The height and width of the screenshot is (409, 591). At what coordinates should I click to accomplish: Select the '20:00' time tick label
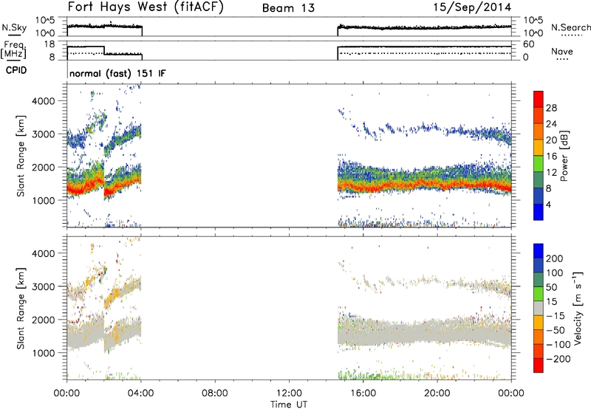437,393
